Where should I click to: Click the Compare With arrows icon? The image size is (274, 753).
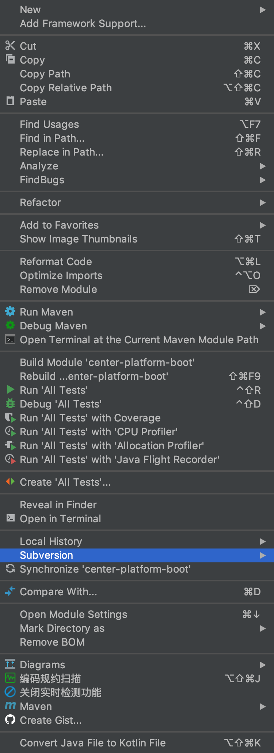[x=10, y=591]
